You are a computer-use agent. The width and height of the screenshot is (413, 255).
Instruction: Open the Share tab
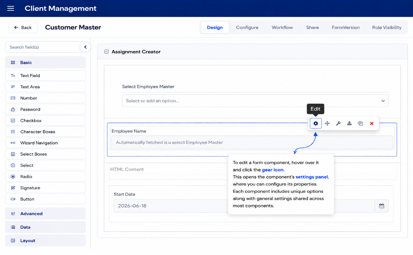click(x=312, y=27)
